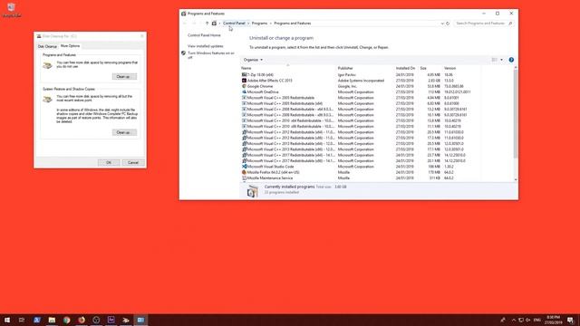The image size is (580, 326).
Task: Click the Disk Cleanup title bar icon
Action: (x=39, y=36)
